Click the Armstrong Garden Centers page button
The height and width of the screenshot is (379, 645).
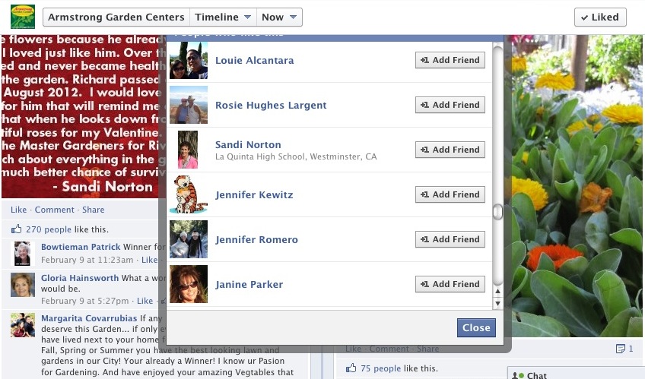click(x=116, y=17)
